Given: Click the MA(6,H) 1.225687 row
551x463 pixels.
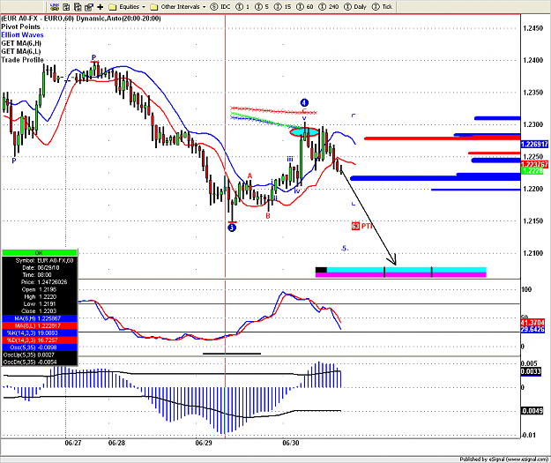Looking at the screenshot, I should [40, 318].
